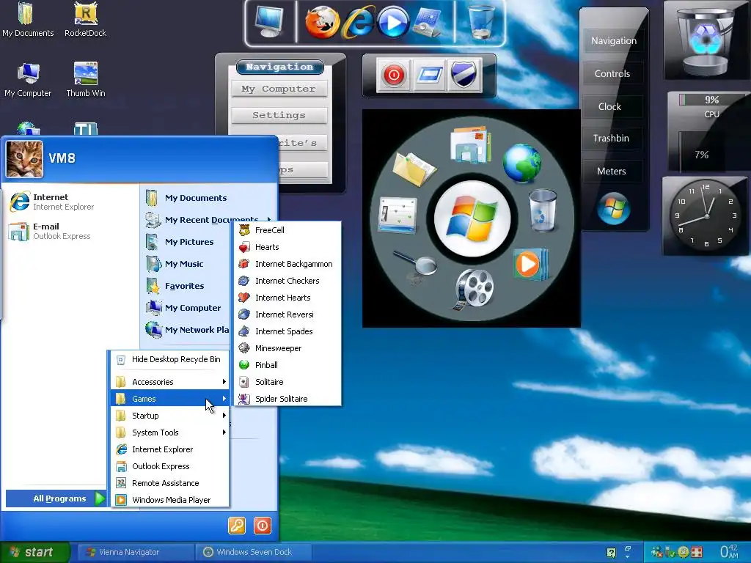
Task: Open the pinned Internet Explorer entry
Action: click(x=71, y=202)
